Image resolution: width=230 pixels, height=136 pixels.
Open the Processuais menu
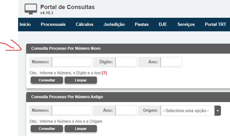click(53, 25)
